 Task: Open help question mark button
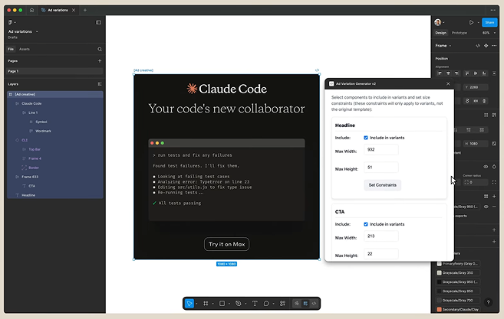[488, 302]
